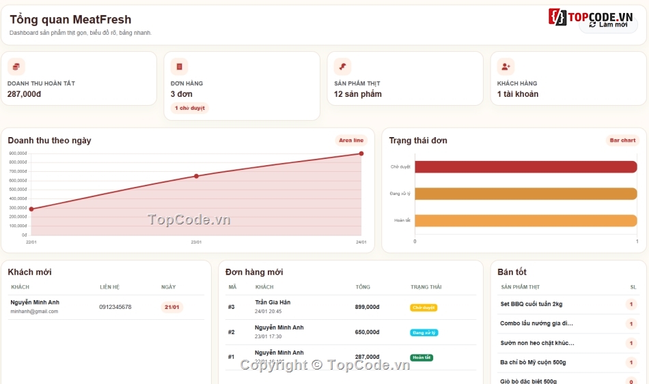The width and height of the screenshot is (649, 384).
Task: Click order timestamp 24/01 20:45
Action: (x=268, y=312)
